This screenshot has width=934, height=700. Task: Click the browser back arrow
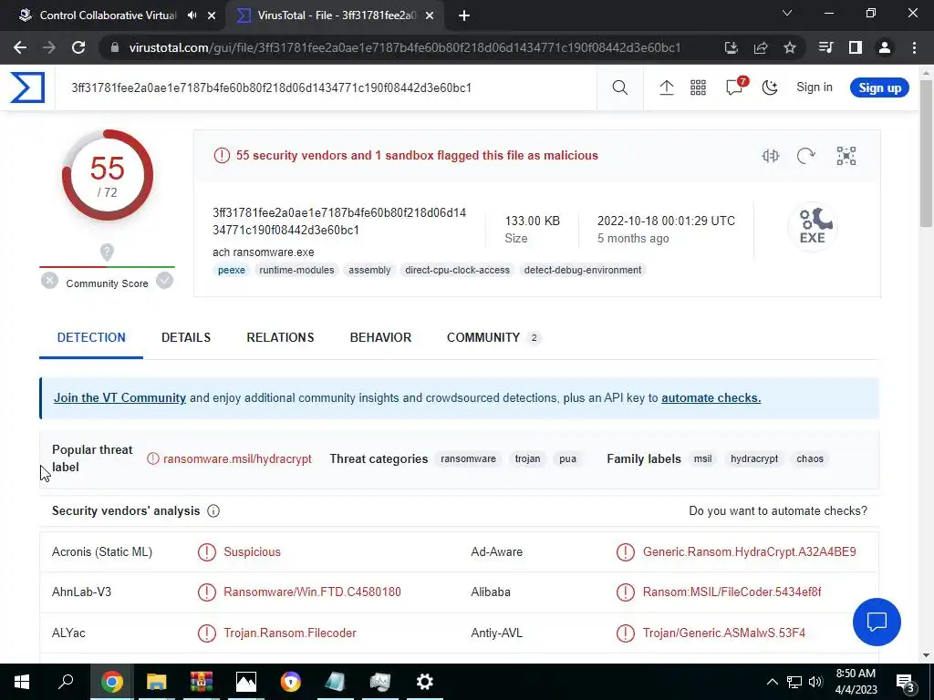tap(20, 47)
